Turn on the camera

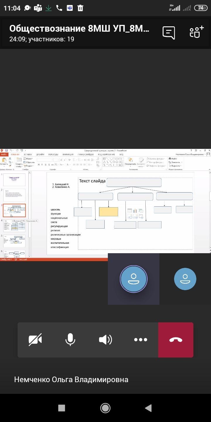[x=35, y=340]
